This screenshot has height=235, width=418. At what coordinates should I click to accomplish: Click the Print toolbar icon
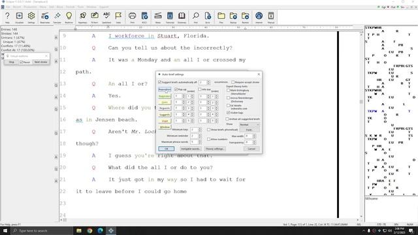(x=132, y=18)
